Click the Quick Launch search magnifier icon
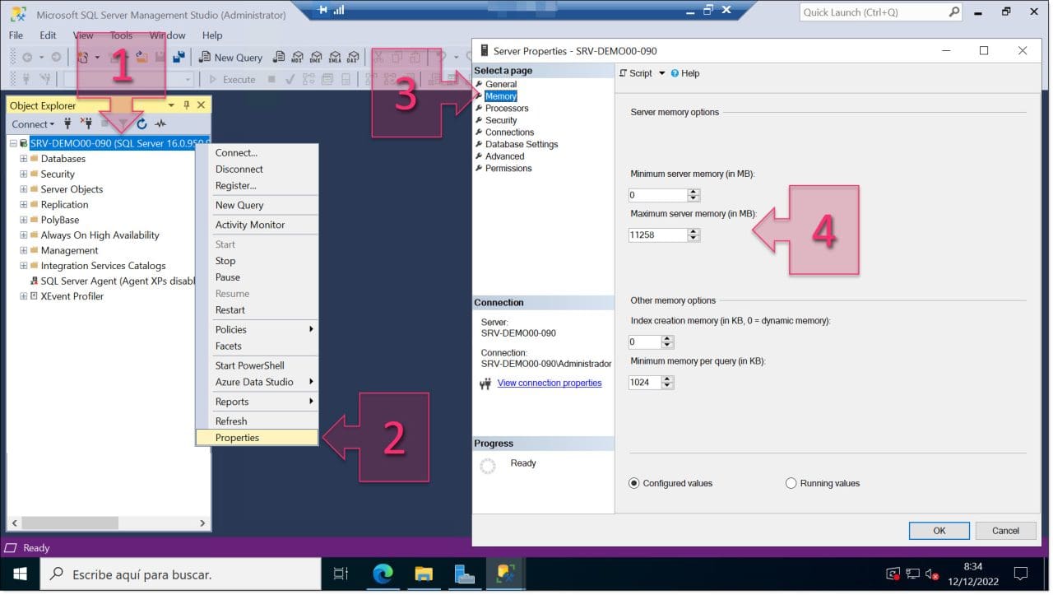The image size is (1053, 595). [x=953, y=12]
